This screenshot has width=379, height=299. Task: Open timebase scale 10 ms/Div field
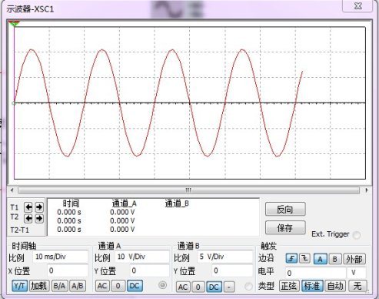click(x=60, y=257)
